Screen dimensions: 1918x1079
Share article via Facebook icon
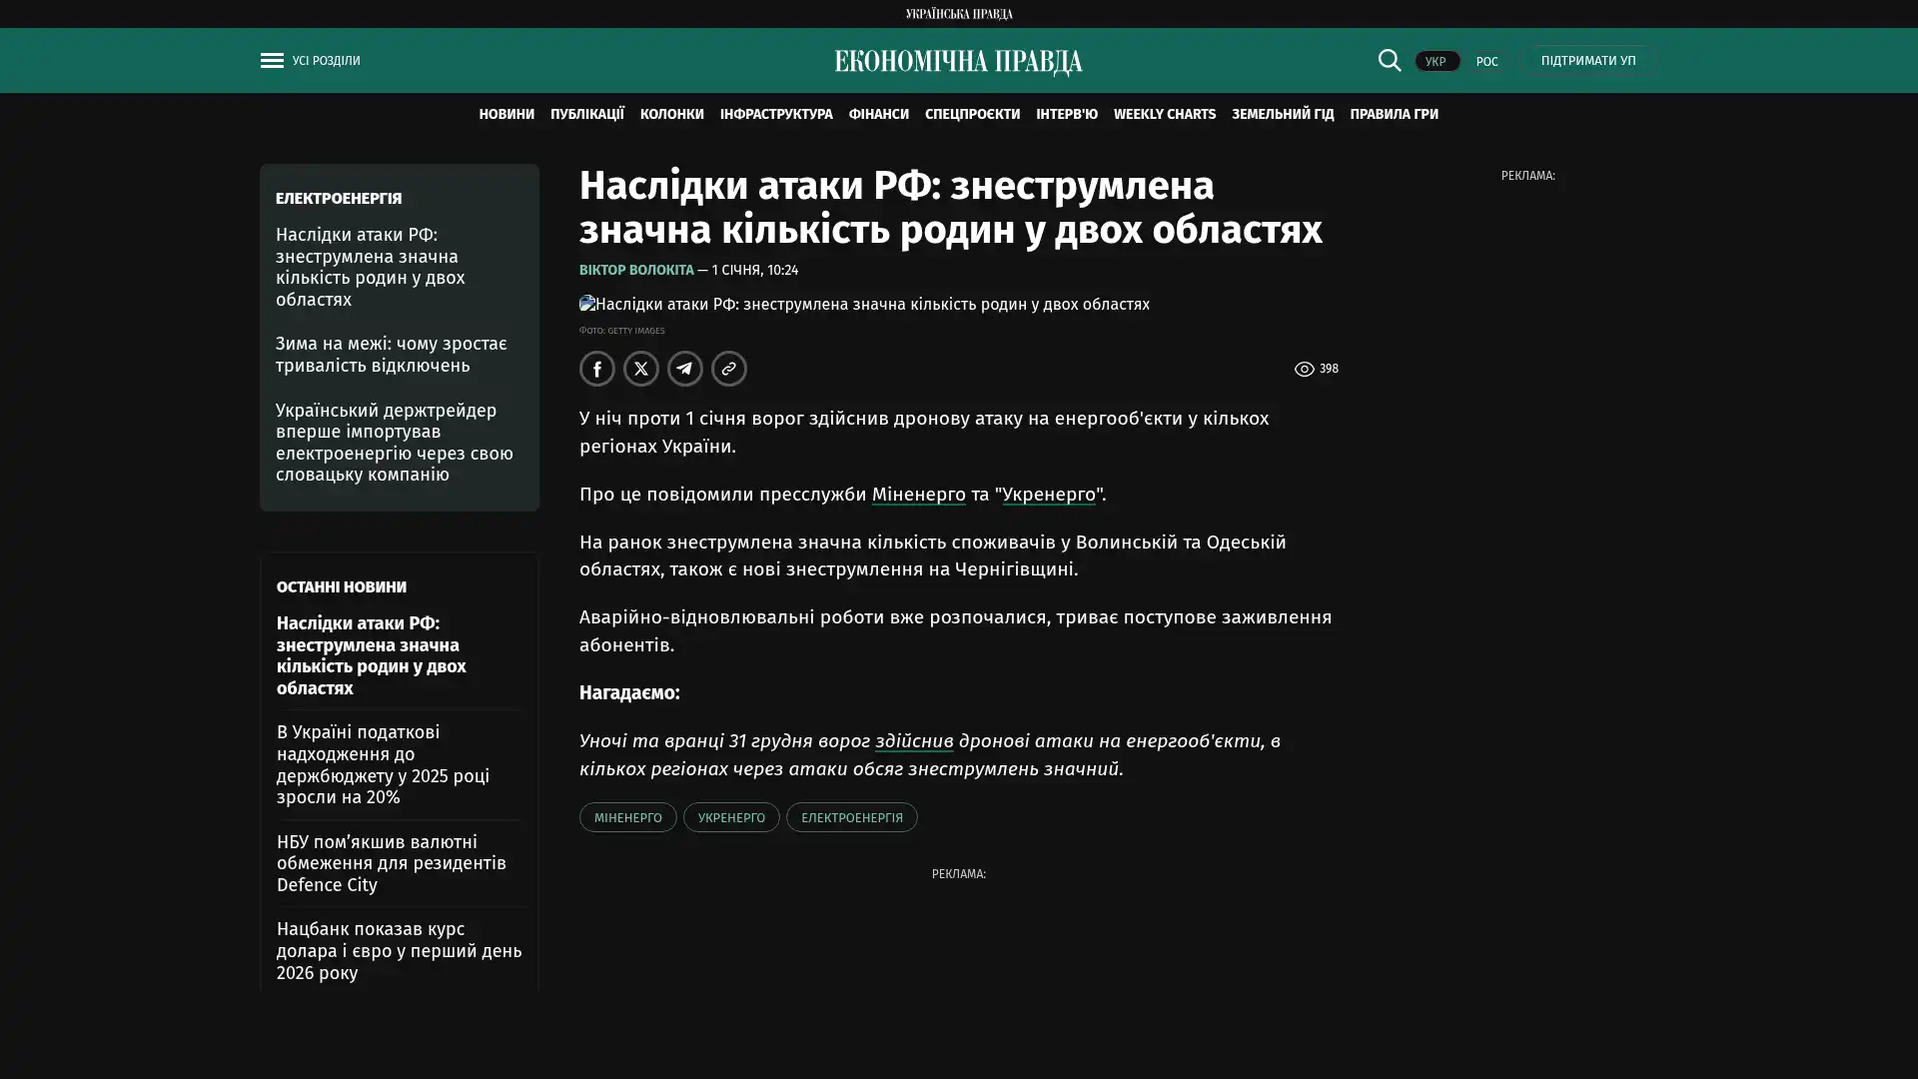(597, 369)
